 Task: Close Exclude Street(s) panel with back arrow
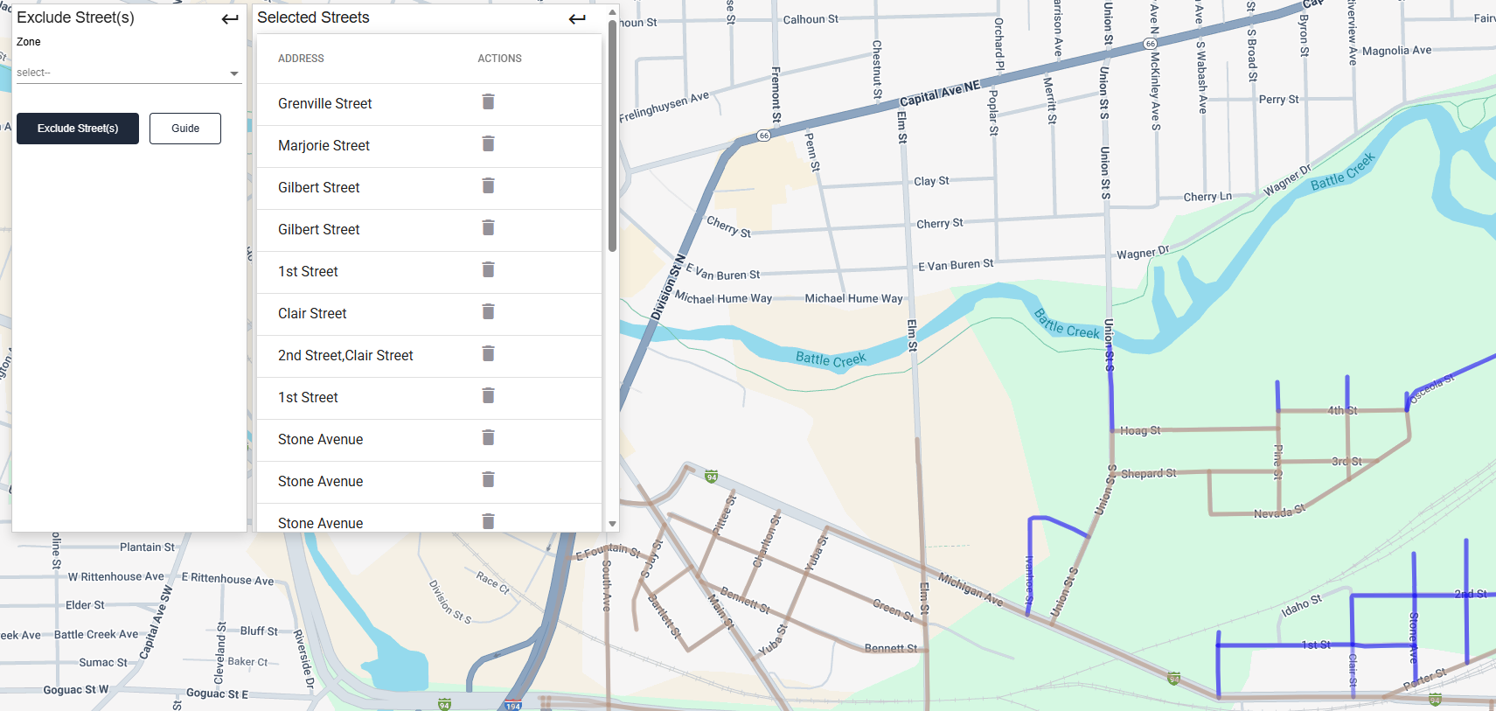pos(230,18)
